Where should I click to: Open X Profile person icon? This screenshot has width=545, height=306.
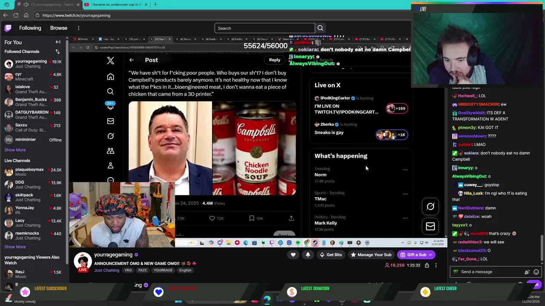click(110, 165)
